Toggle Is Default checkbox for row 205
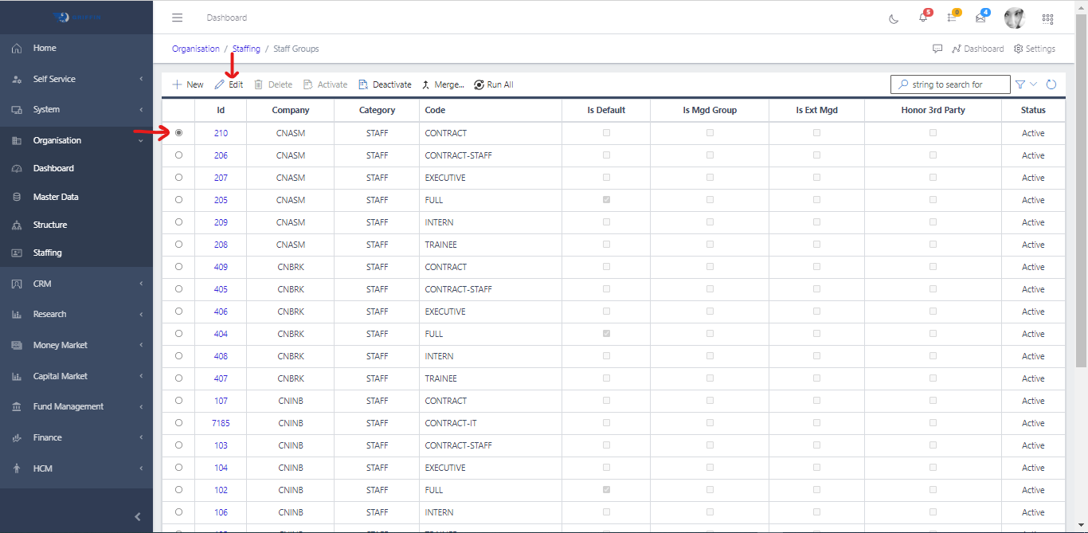The width and height of the screenshot is (1088, 533). (x=607, y=200)
